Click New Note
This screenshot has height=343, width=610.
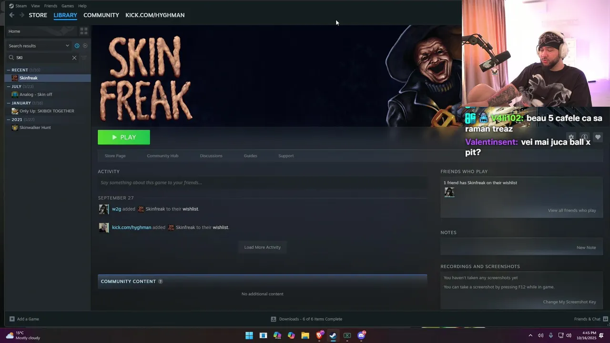click(586, 248)
